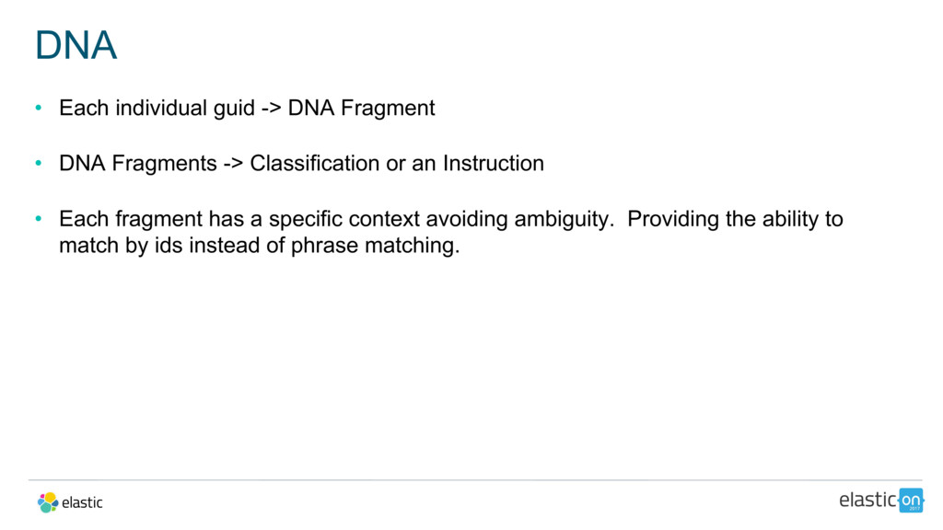This screenshot has width=943, height=530.
Task: Click the bullet dot before "Each individual guid"
Action: point(39,109)
